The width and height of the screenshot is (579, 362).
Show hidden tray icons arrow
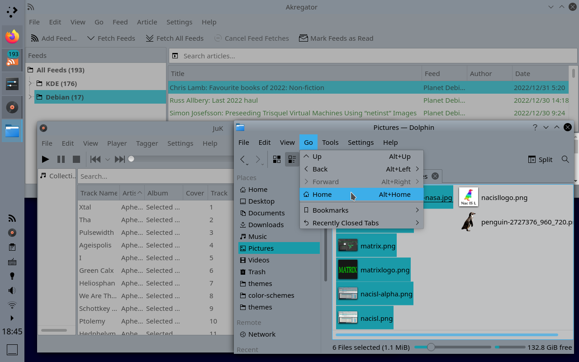[12, 318]
